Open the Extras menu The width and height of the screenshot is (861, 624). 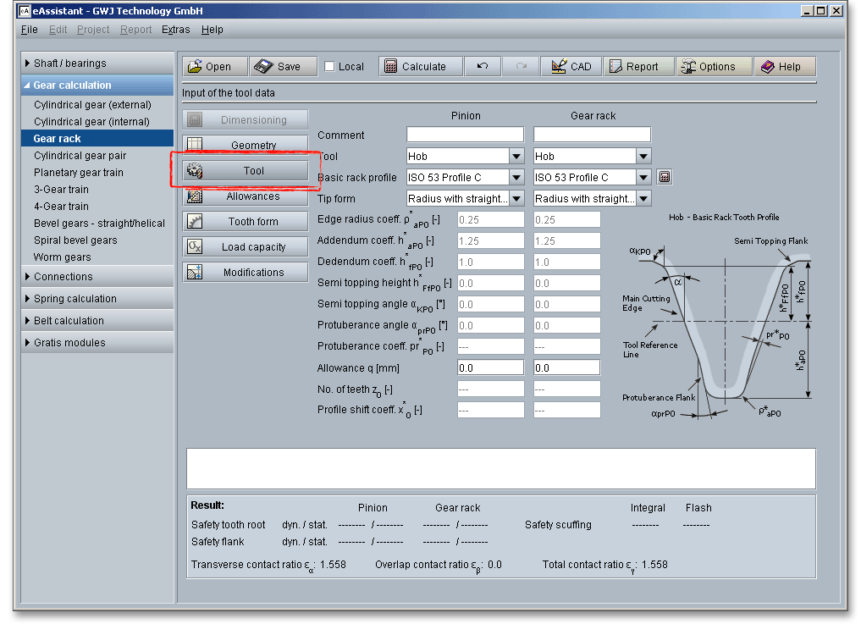pos(176,30)
